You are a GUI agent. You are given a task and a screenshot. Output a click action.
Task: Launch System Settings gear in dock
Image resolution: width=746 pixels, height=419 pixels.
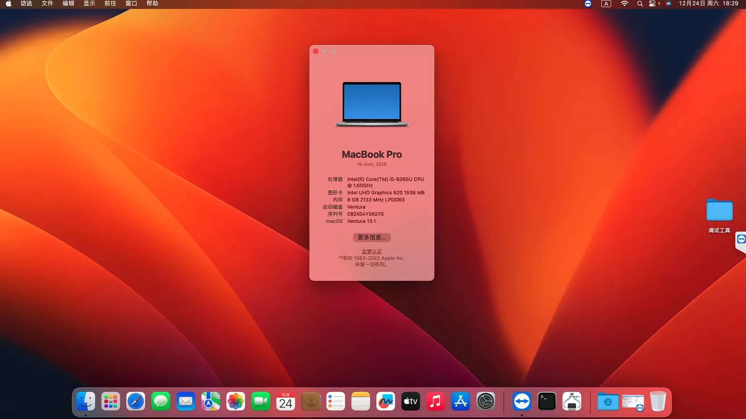485,402
